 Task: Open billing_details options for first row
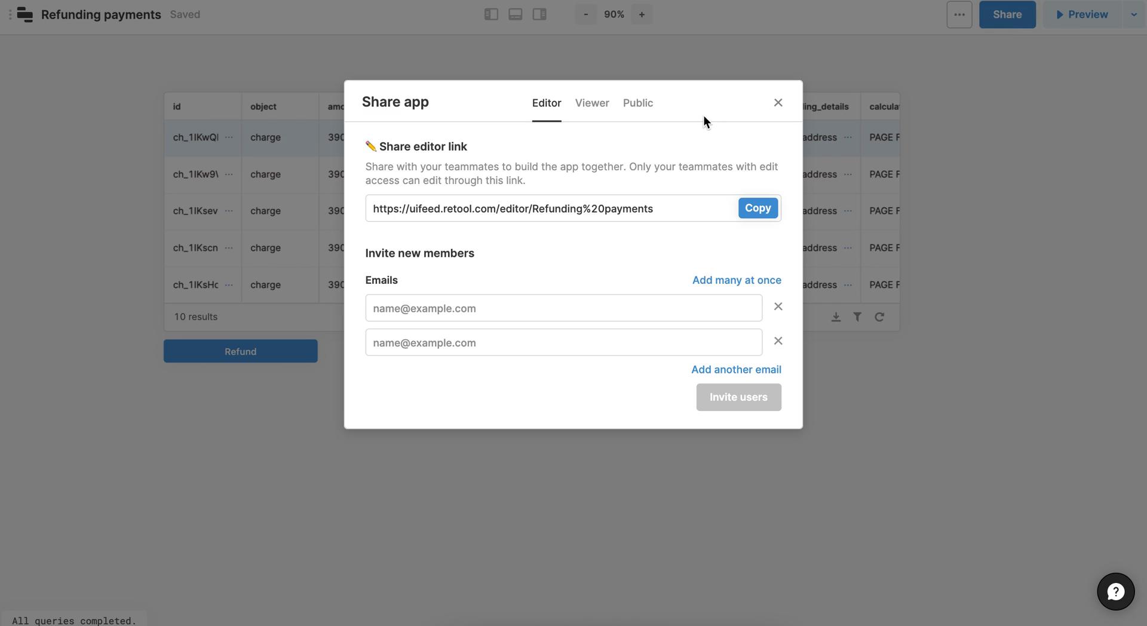tap(848, 137)
